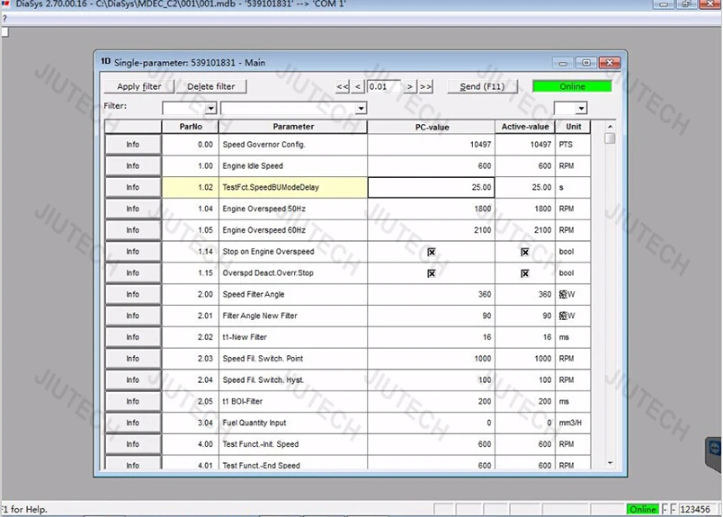Click the Parameter column header
This screenshot has height=517, width=723.
coord(293,127)
